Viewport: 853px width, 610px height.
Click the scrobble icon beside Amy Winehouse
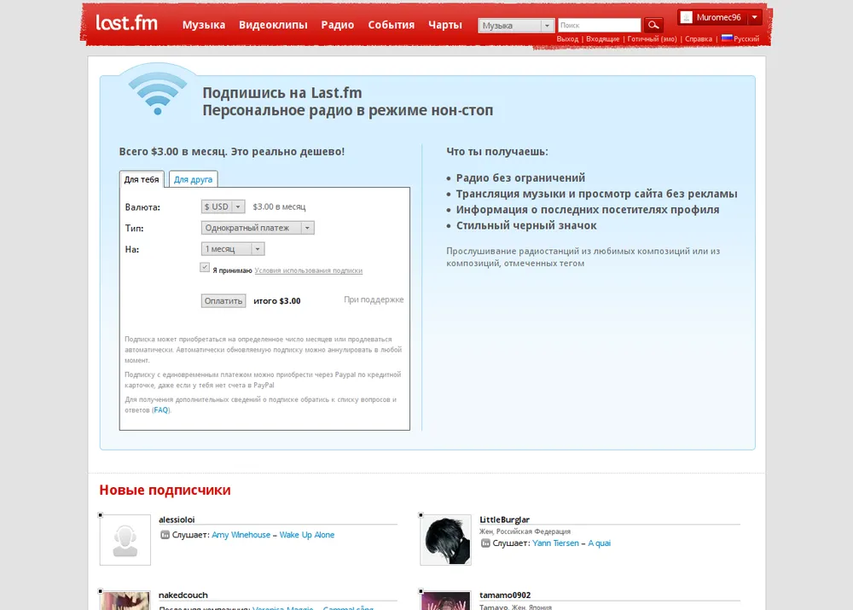click(x=165, y=535)
